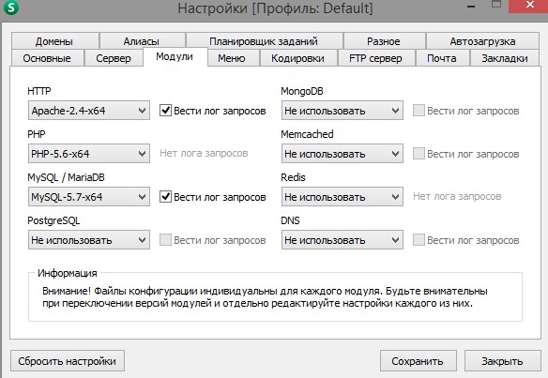Open the Сервер tab
The height and width of the screenshot is (378, 548).
coord(114,58)
